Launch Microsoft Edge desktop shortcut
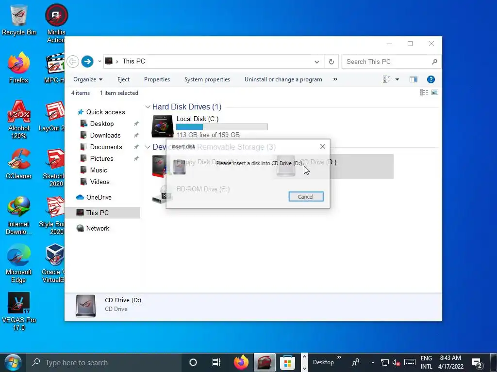 point(19,263)
